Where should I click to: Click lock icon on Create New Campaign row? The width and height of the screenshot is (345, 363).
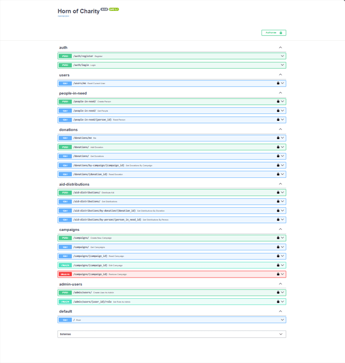[278, 238]
